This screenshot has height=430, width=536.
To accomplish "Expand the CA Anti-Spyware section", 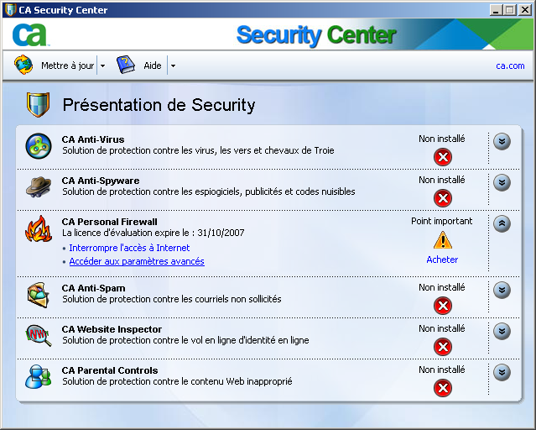I will click(502, 182).
